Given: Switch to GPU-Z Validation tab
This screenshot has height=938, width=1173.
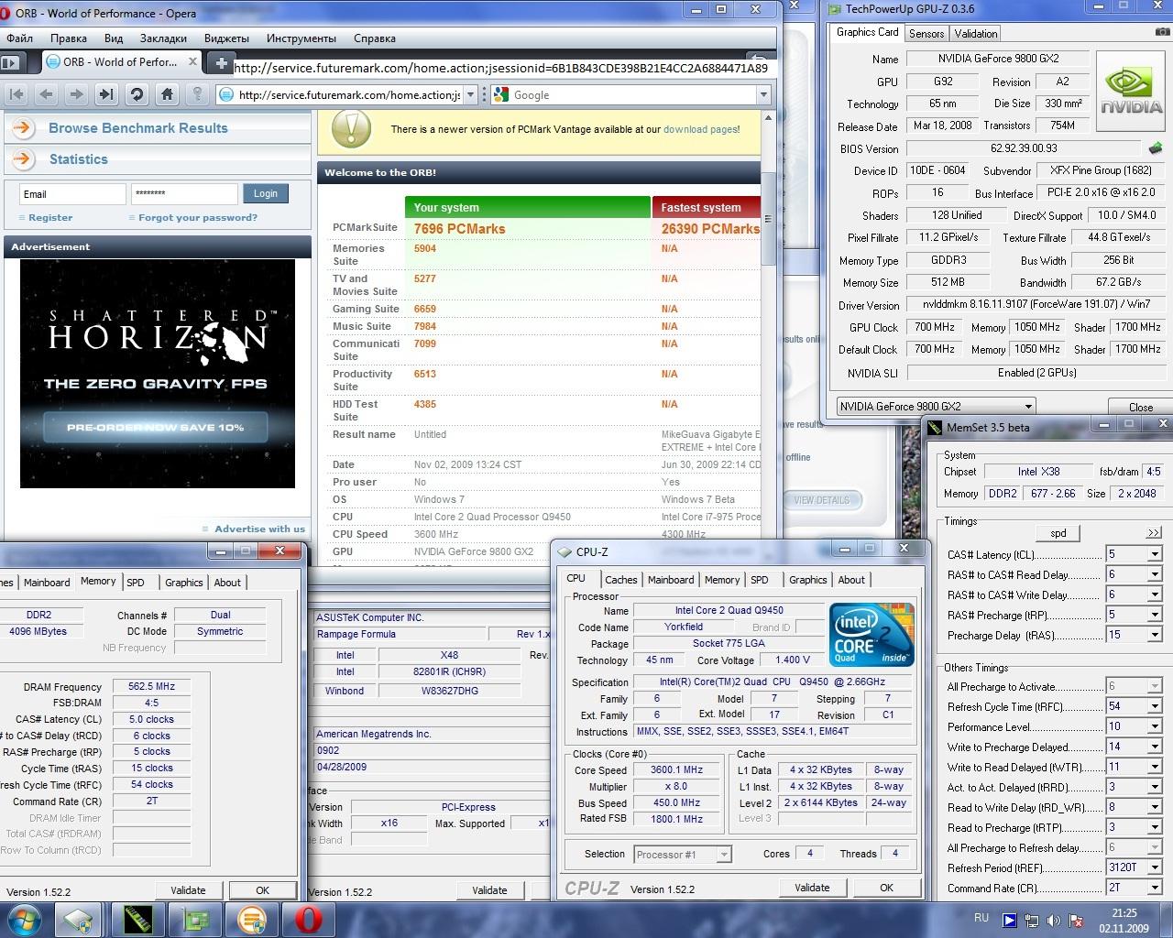Looking at the screenshot, I should click(x=976, y=34).
